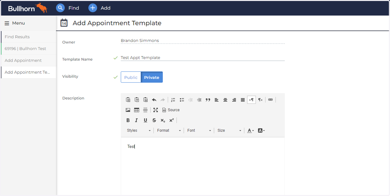Viewport: 390px width, 196px height.
Task: Click the Owner field Brandon Simmons
Action: (202, 41)
